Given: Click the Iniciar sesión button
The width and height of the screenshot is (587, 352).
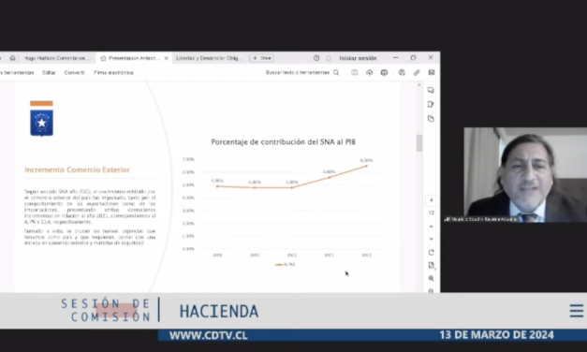Looking at the screenshot, I should point(358,58).
